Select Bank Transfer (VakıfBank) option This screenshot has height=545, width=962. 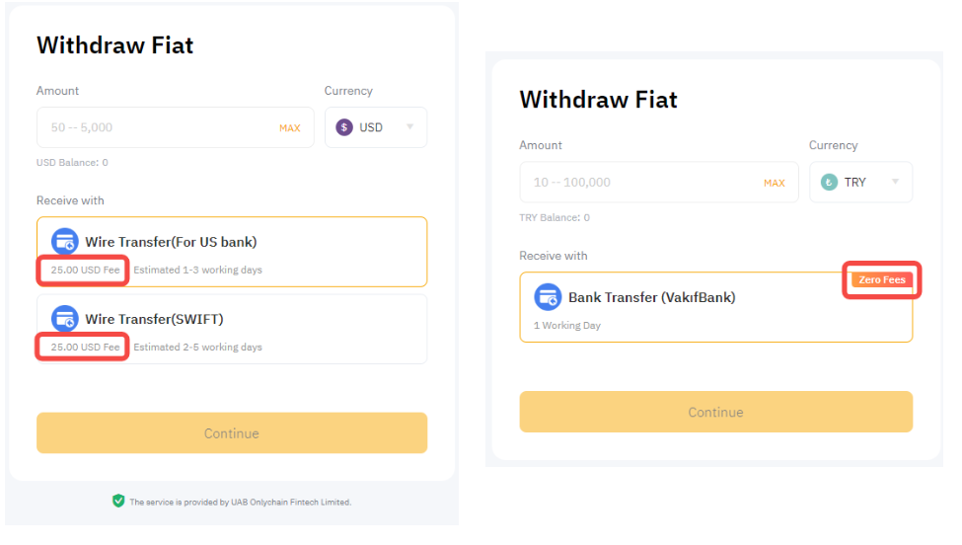click(x=715, y=307)
